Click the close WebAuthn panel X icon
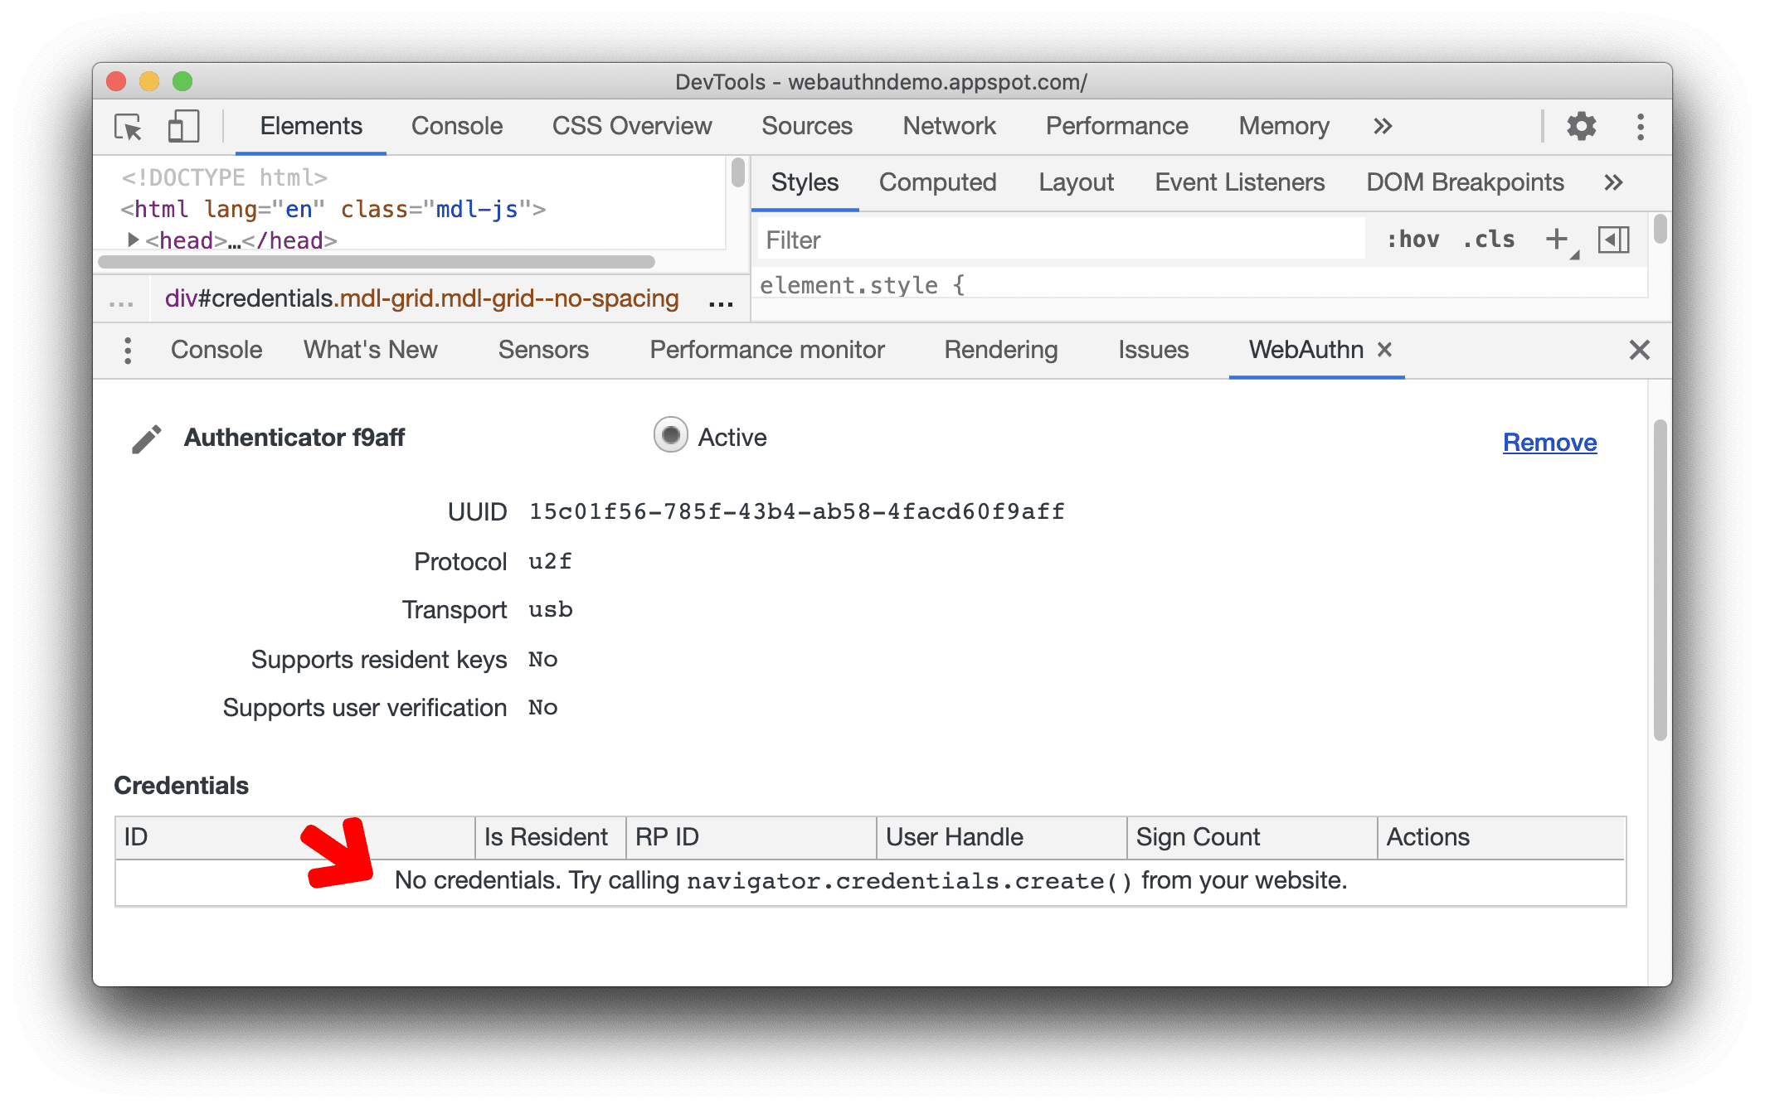 (x=1388, y=351)
